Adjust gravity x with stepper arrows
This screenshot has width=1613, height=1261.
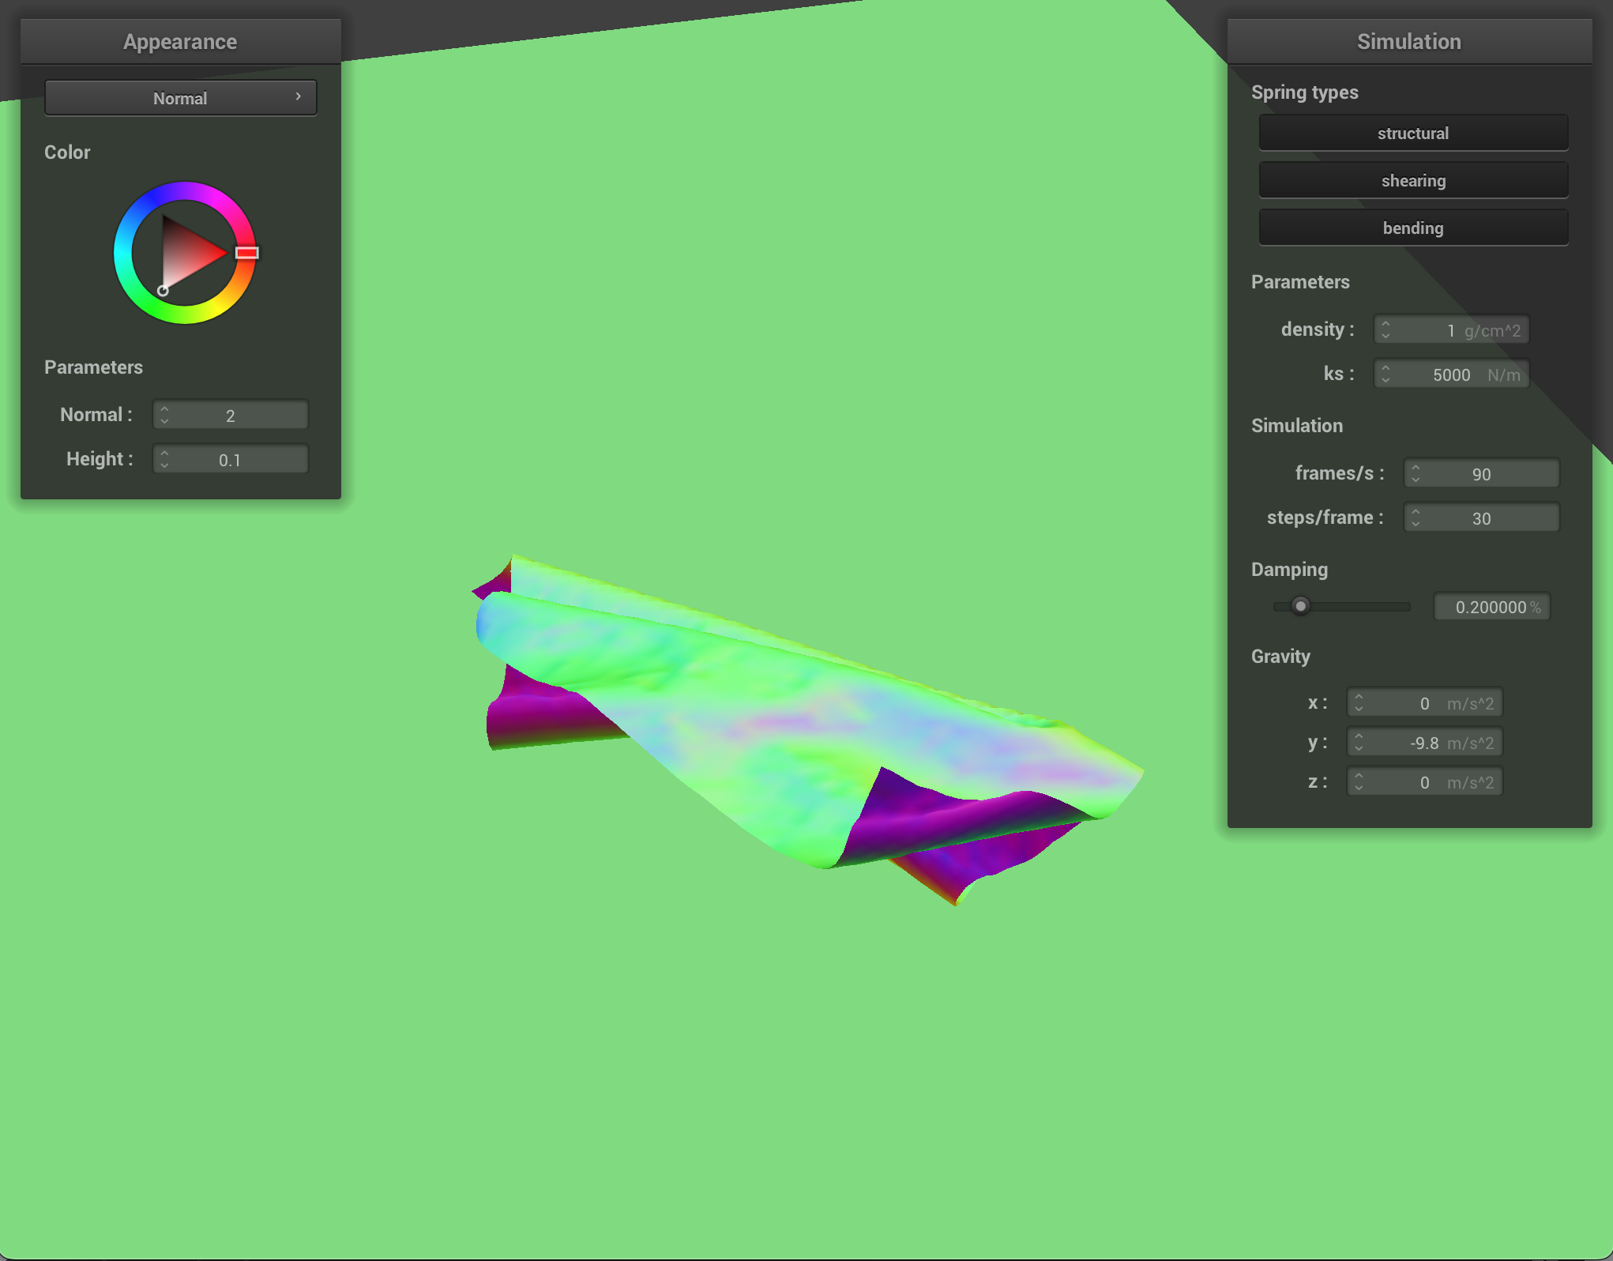point(1359,702)
